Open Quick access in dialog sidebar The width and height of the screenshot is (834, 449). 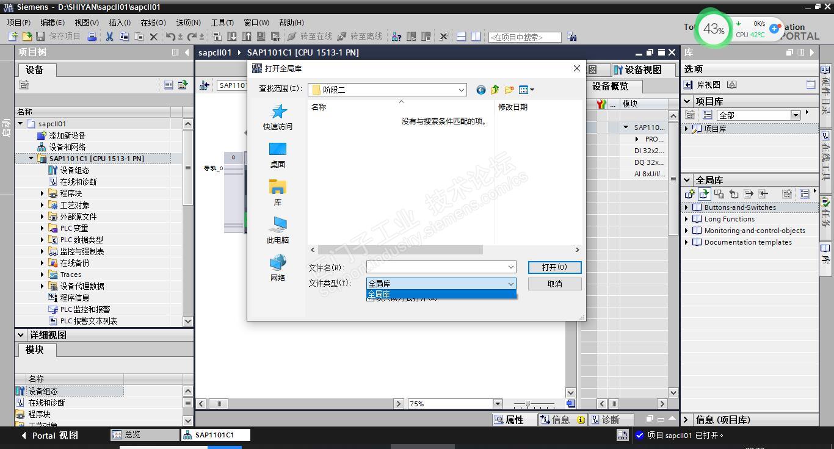click(x=278, y=117)
